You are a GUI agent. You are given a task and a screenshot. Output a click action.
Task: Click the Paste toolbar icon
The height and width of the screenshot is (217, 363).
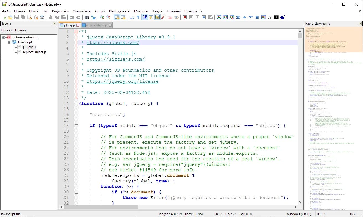63,17
